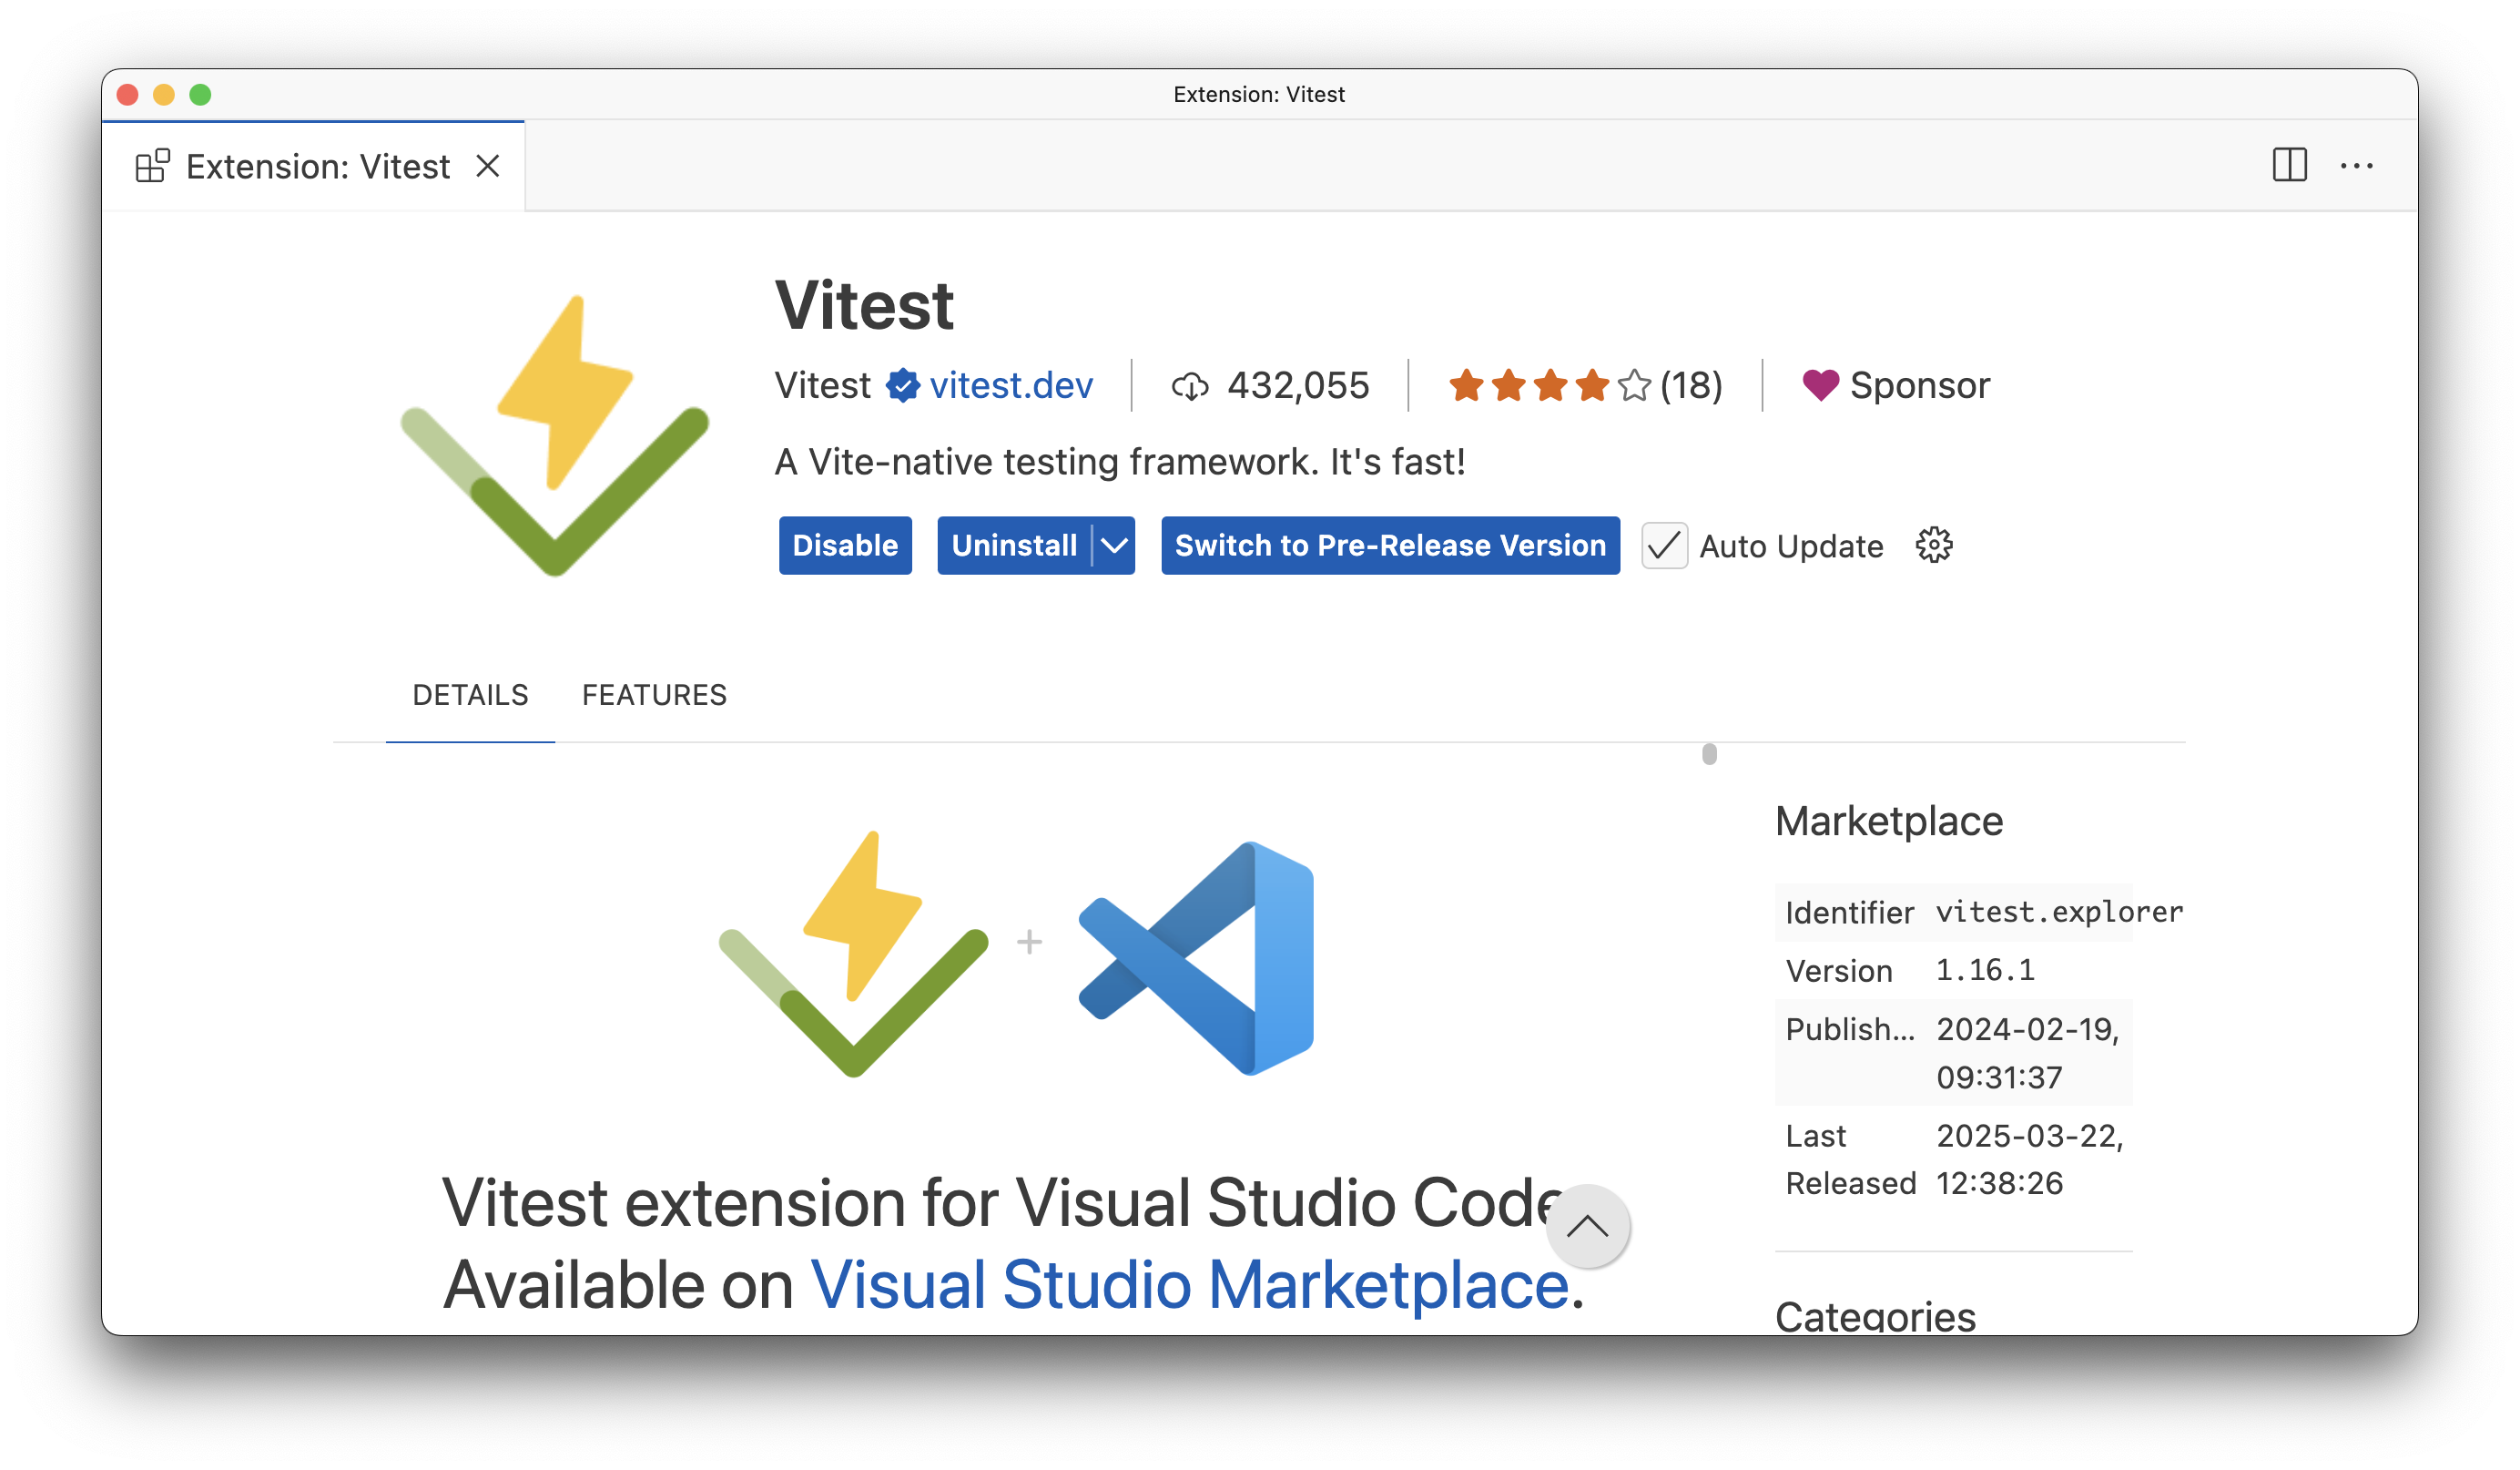2520x1470 pixels.
Task: Open extension settings via the gear icon
Action: click(x=1934, y=546)
